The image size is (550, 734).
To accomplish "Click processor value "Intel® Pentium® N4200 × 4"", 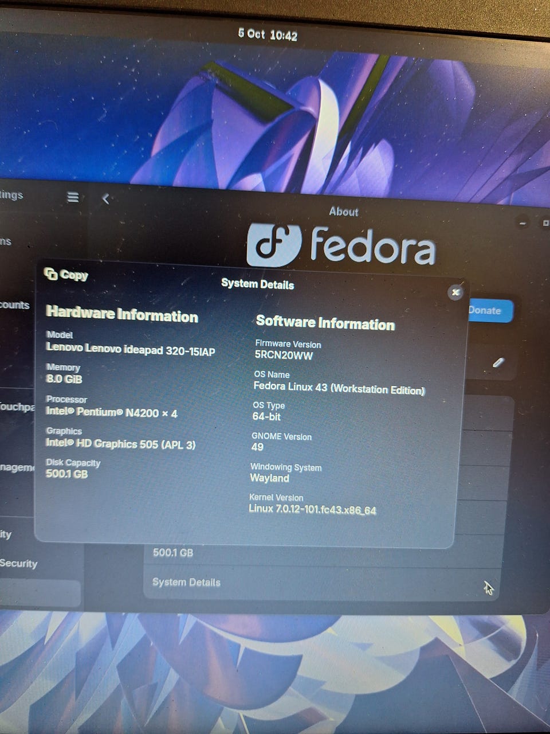I will tap(112, 412).
